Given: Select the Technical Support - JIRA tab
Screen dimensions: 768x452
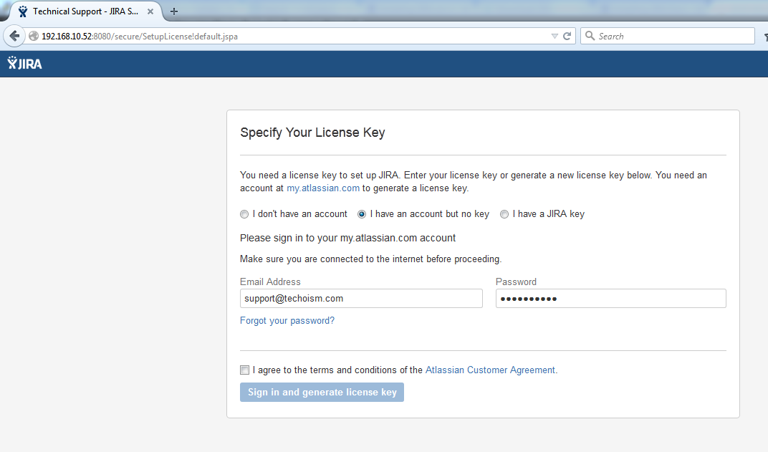Looking at the screenshot, I should [86, 11].
